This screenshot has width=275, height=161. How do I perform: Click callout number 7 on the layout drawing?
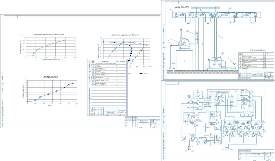tap(222, 38)
